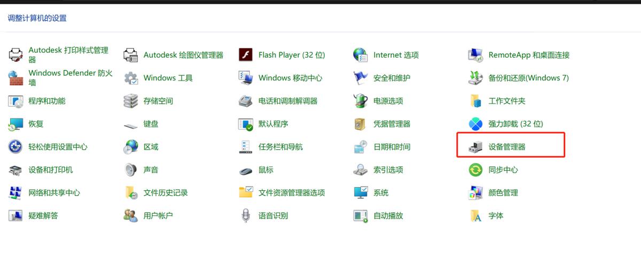Open the 文件资源管理器选项 icon
641x265 pixels.
coord(246,192)
